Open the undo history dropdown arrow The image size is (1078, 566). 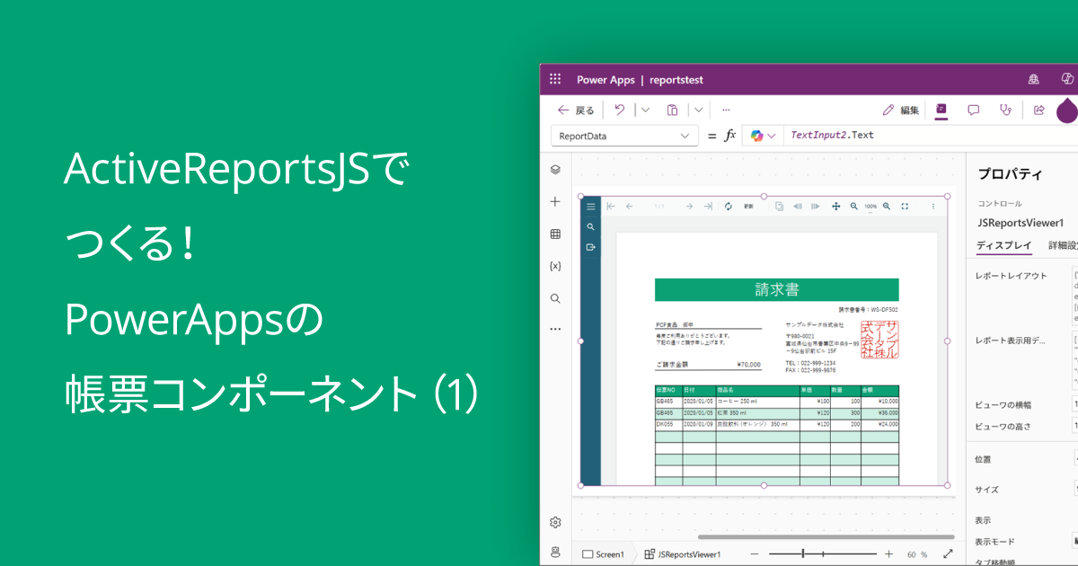pyautogui.click(x=647, y=110)
